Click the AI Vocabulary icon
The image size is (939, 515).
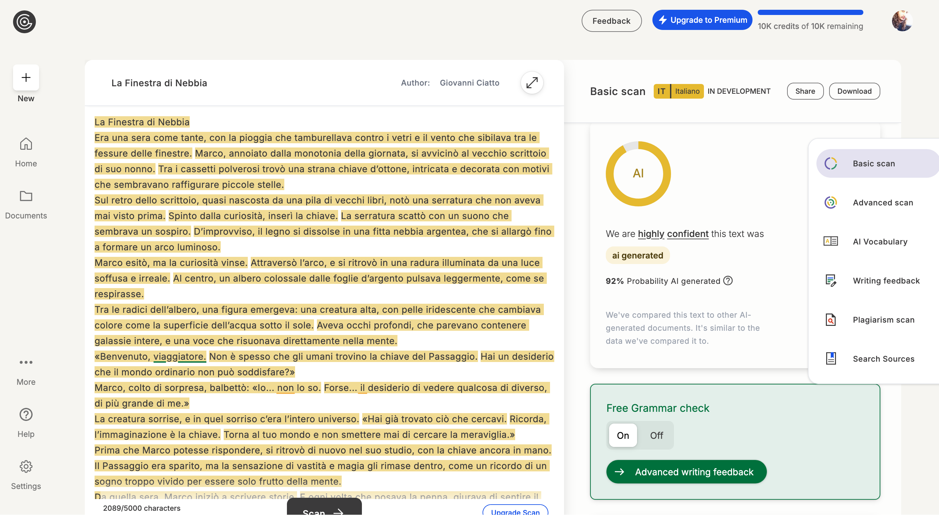pos(831,241)
